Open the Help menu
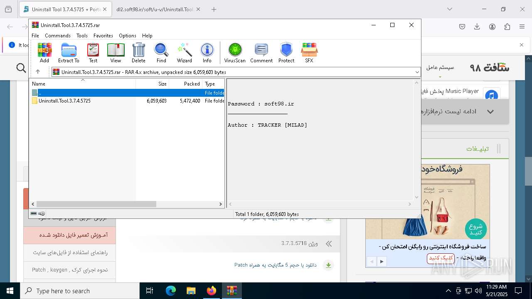This screenshot has height=299, width=532. click(147, 36)
